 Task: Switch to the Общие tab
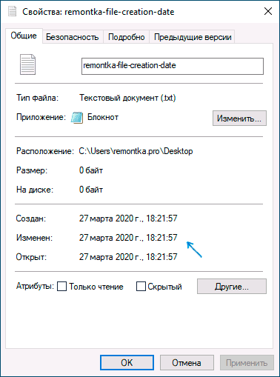[x=24, y=36]
